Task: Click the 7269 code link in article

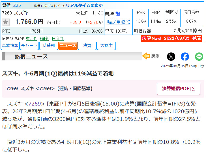Action: (x=35, y=104)
